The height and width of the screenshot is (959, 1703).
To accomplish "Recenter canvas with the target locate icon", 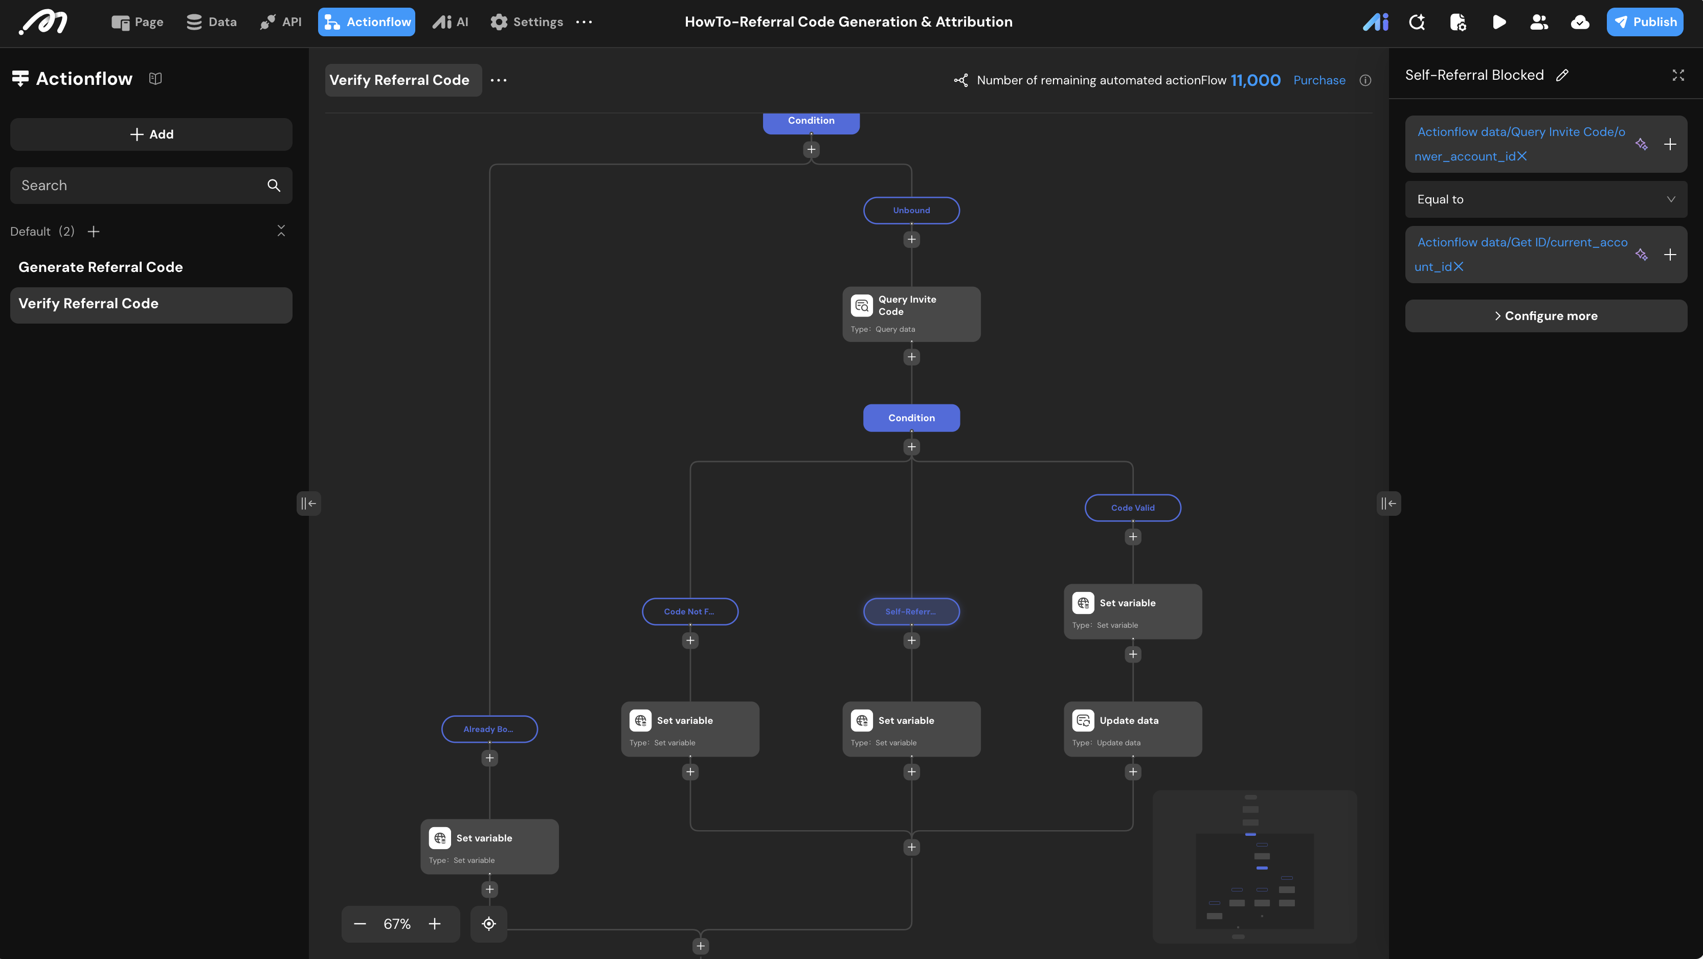I will pos(488,923).
